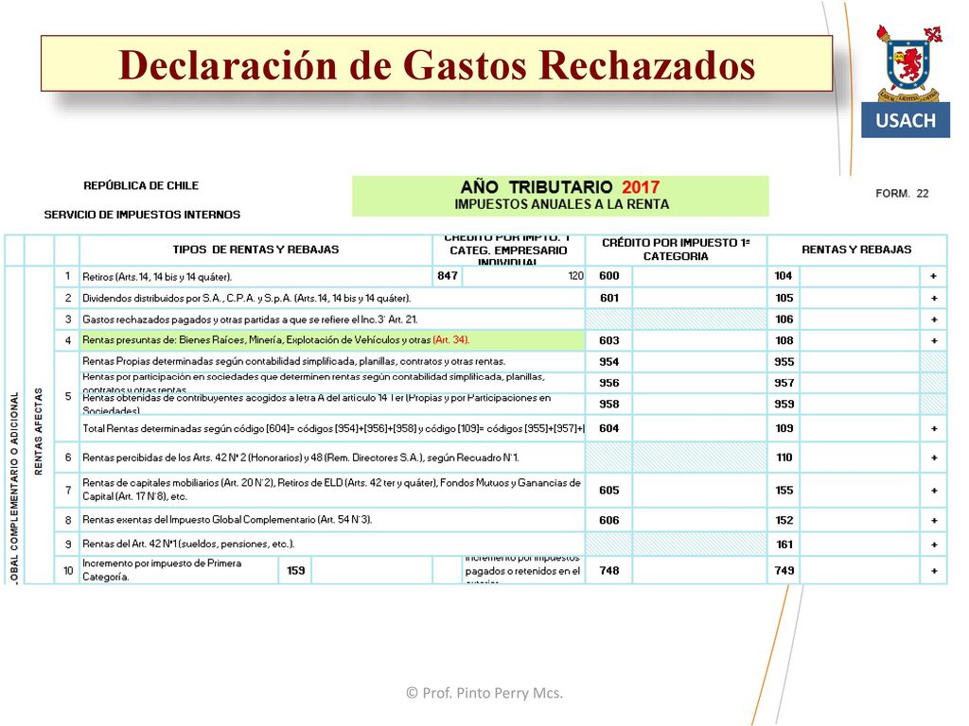Click the 'REPÚBLICA DE CHILE' text

pos(141,186)
